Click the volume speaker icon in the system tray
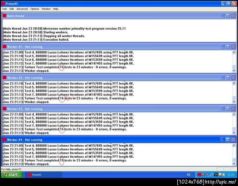This screenshot has height=186, width=238. point(224,175)
